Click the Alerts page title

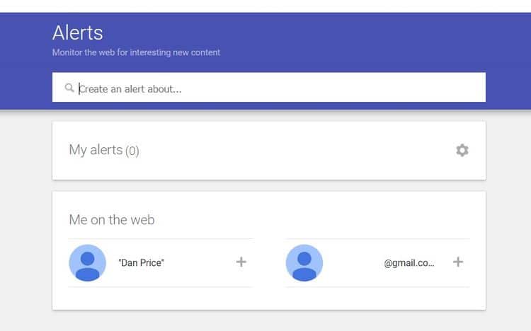(78, 33)
